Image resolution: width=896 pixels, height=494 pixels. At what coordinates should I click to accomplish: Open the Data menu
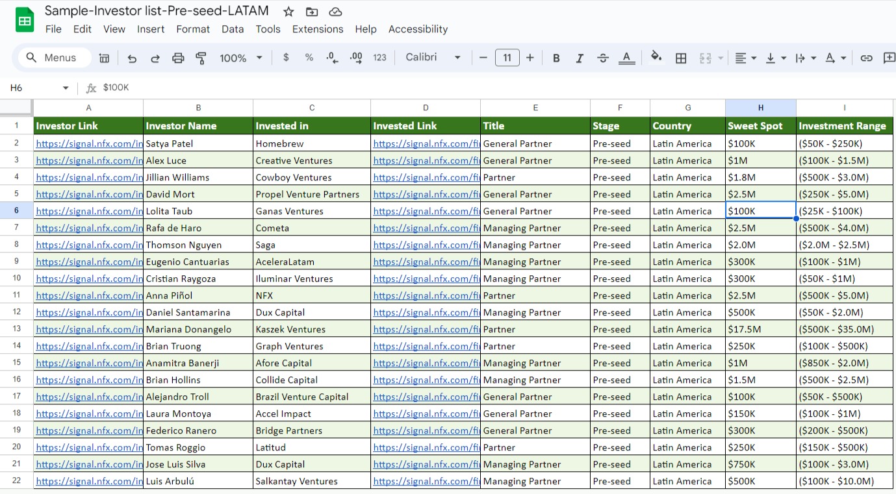(x=233, y=29)
